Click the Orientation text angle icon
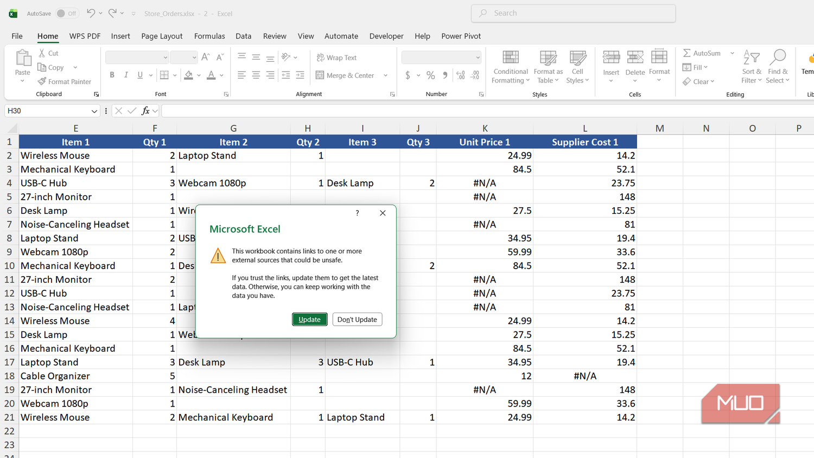Image resolution: width=814 pixels, height=458 pixels. (286, 57)
